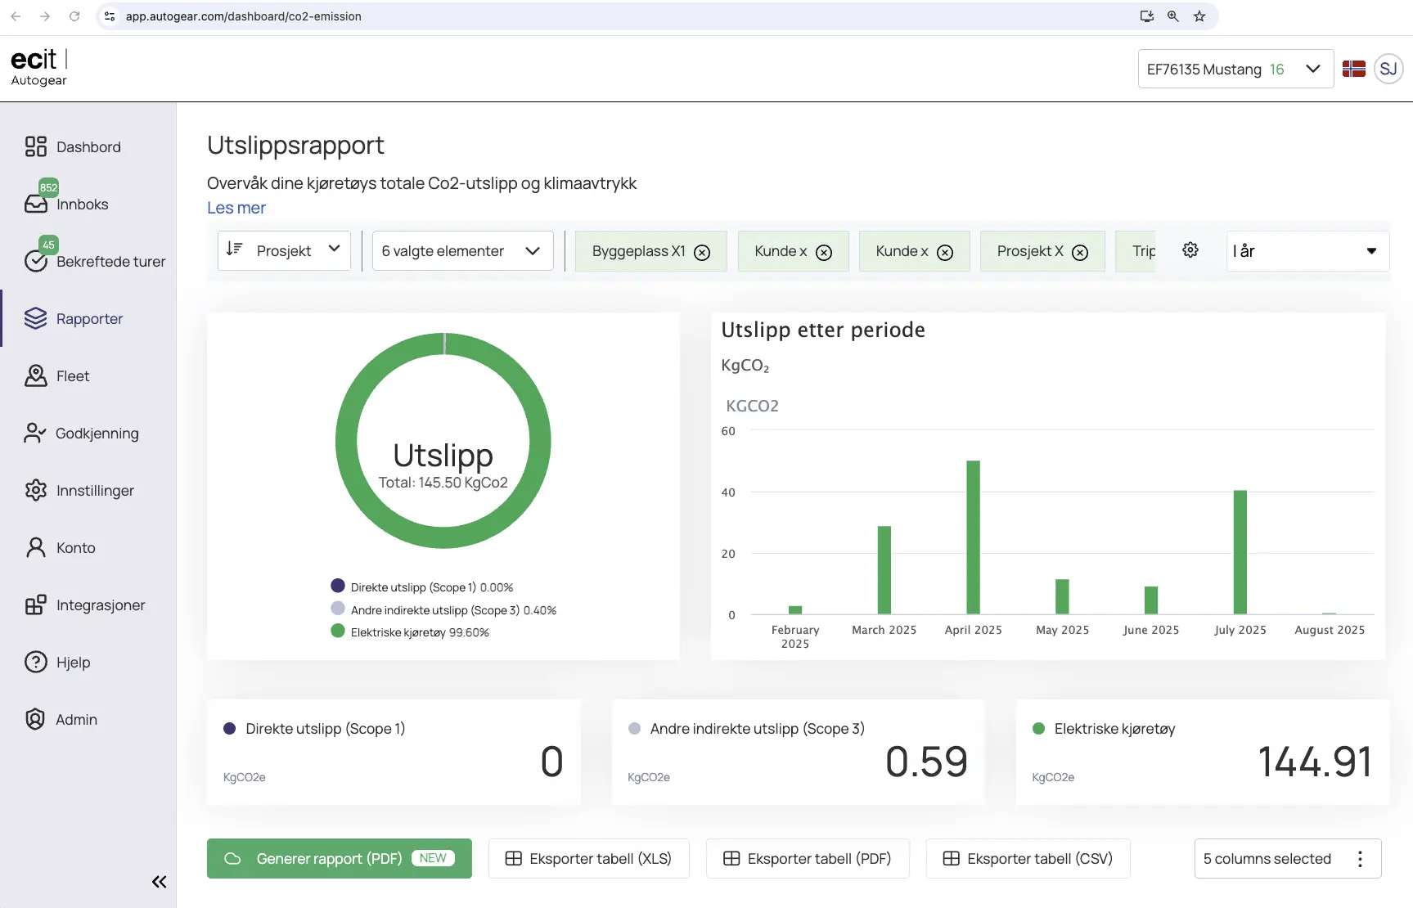
Task: Remove the Prosjekt X filter chip
Action: coord(1080,252)
